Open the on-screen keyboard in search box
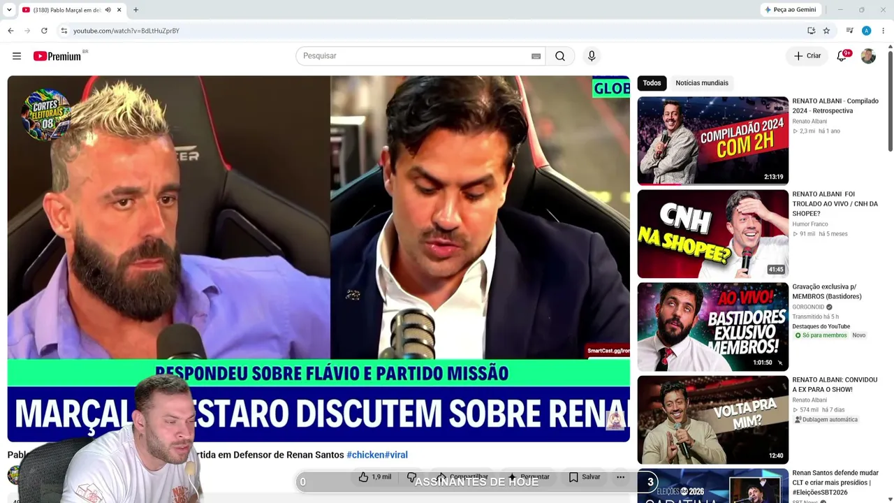Screen dimensions: 894x503 coord(536,56)
